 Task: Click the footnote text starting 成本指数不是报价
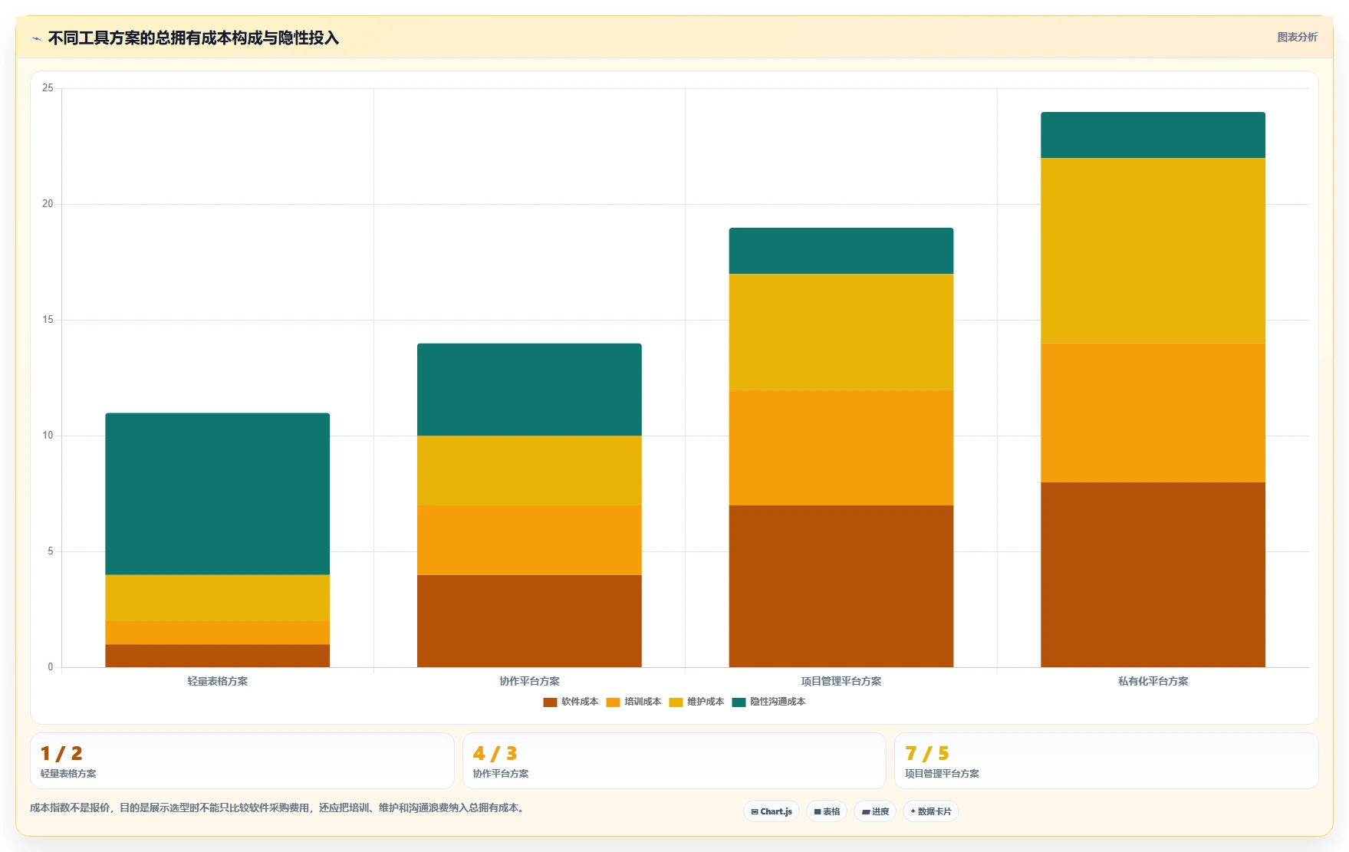pos(279,808)
